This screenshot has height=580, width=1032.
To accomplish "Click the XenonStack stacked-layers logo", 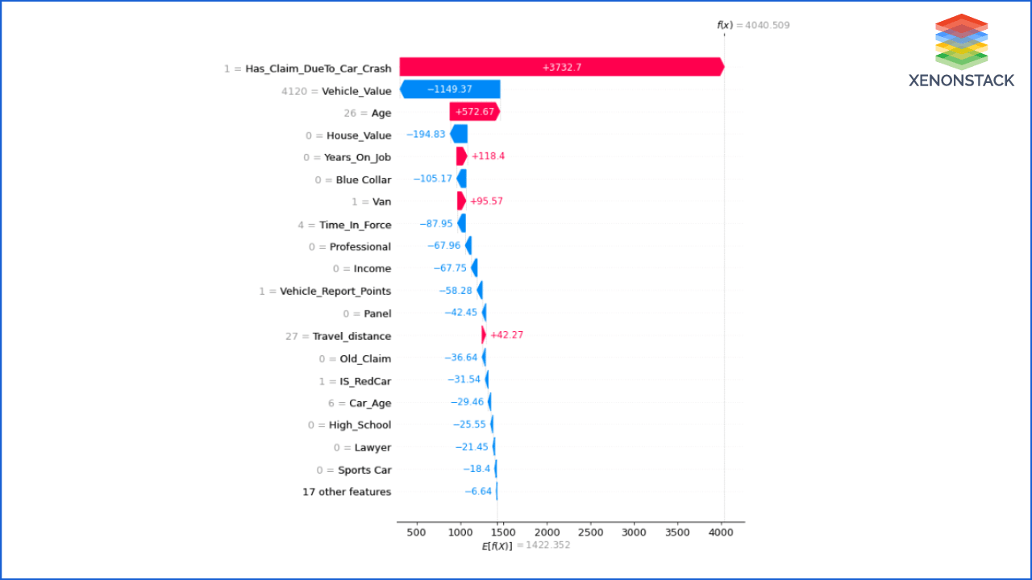I will click(961, 40).
